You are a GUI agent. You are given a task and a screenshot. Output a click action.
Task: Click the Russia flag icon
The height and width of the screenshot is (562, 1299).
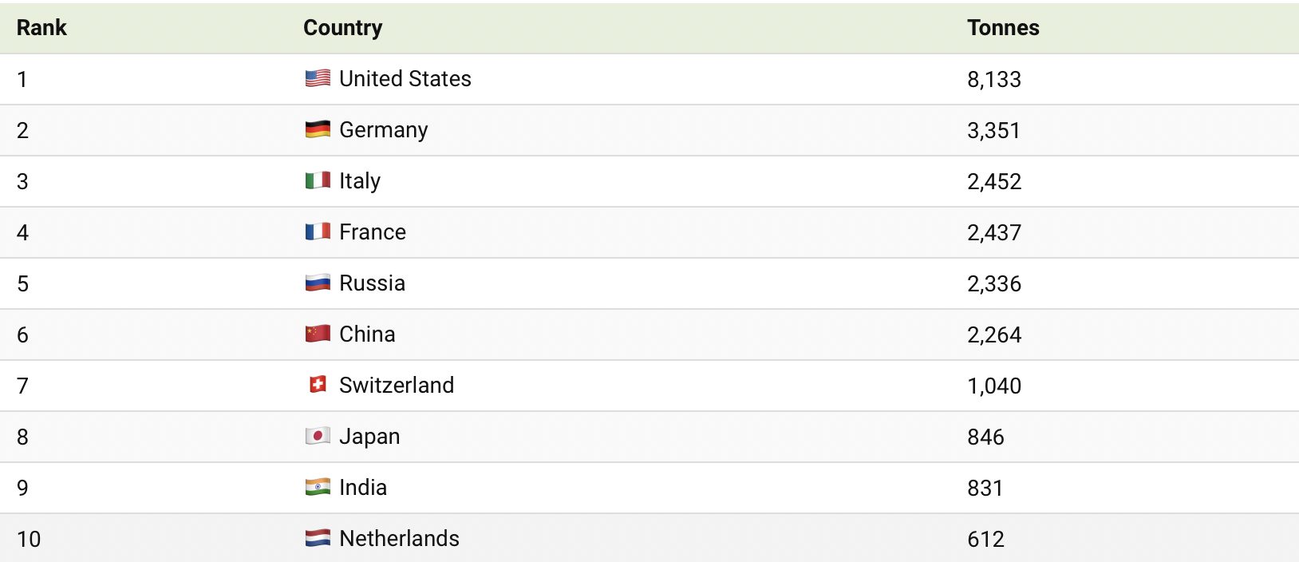318,283
